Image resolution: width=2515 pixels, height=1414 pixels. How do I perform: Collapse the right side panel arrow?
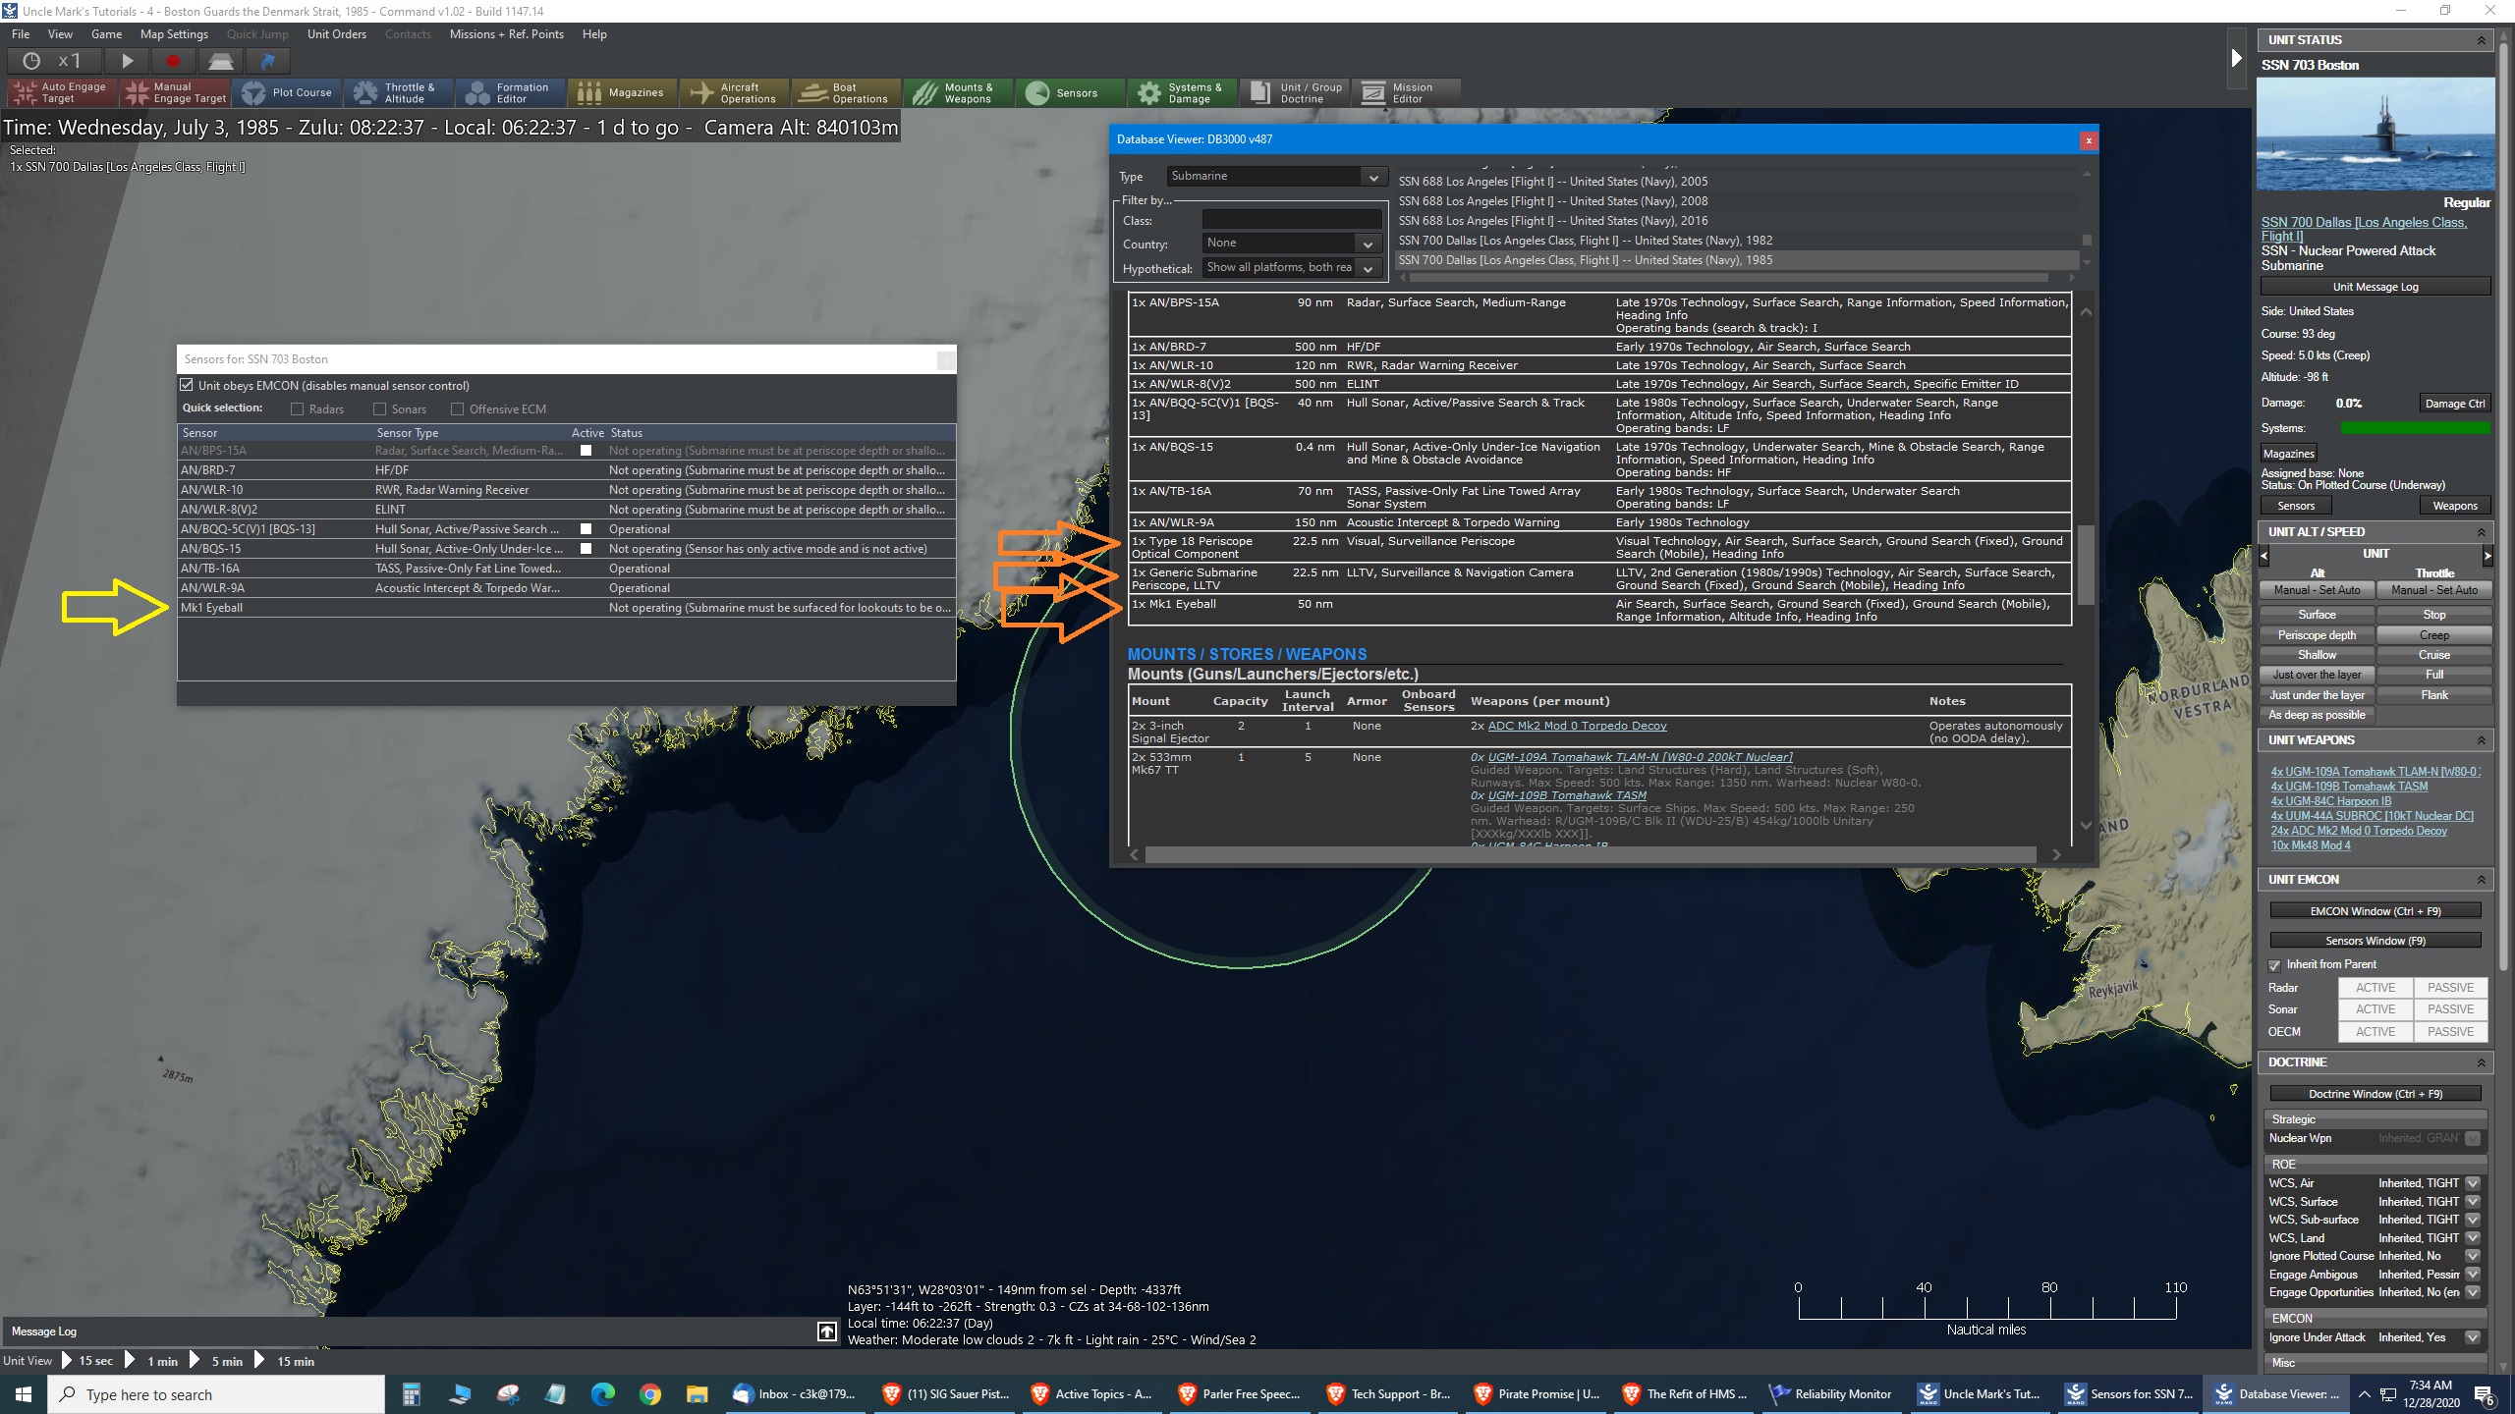[2237, 58]
